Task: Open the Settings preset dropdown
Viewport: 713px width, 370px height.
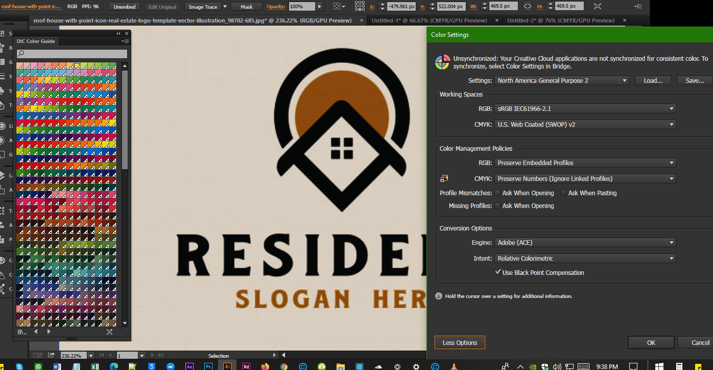Action: (562, 81)
